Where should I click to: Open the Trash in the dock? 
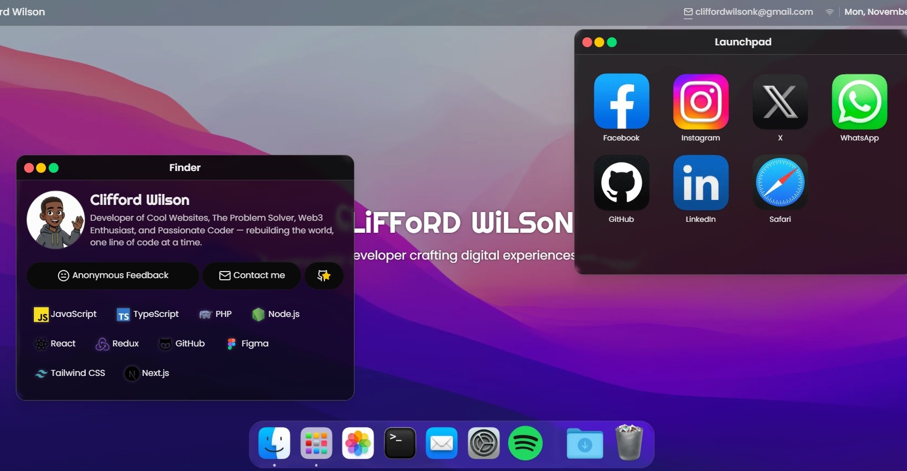pos(629,443)
